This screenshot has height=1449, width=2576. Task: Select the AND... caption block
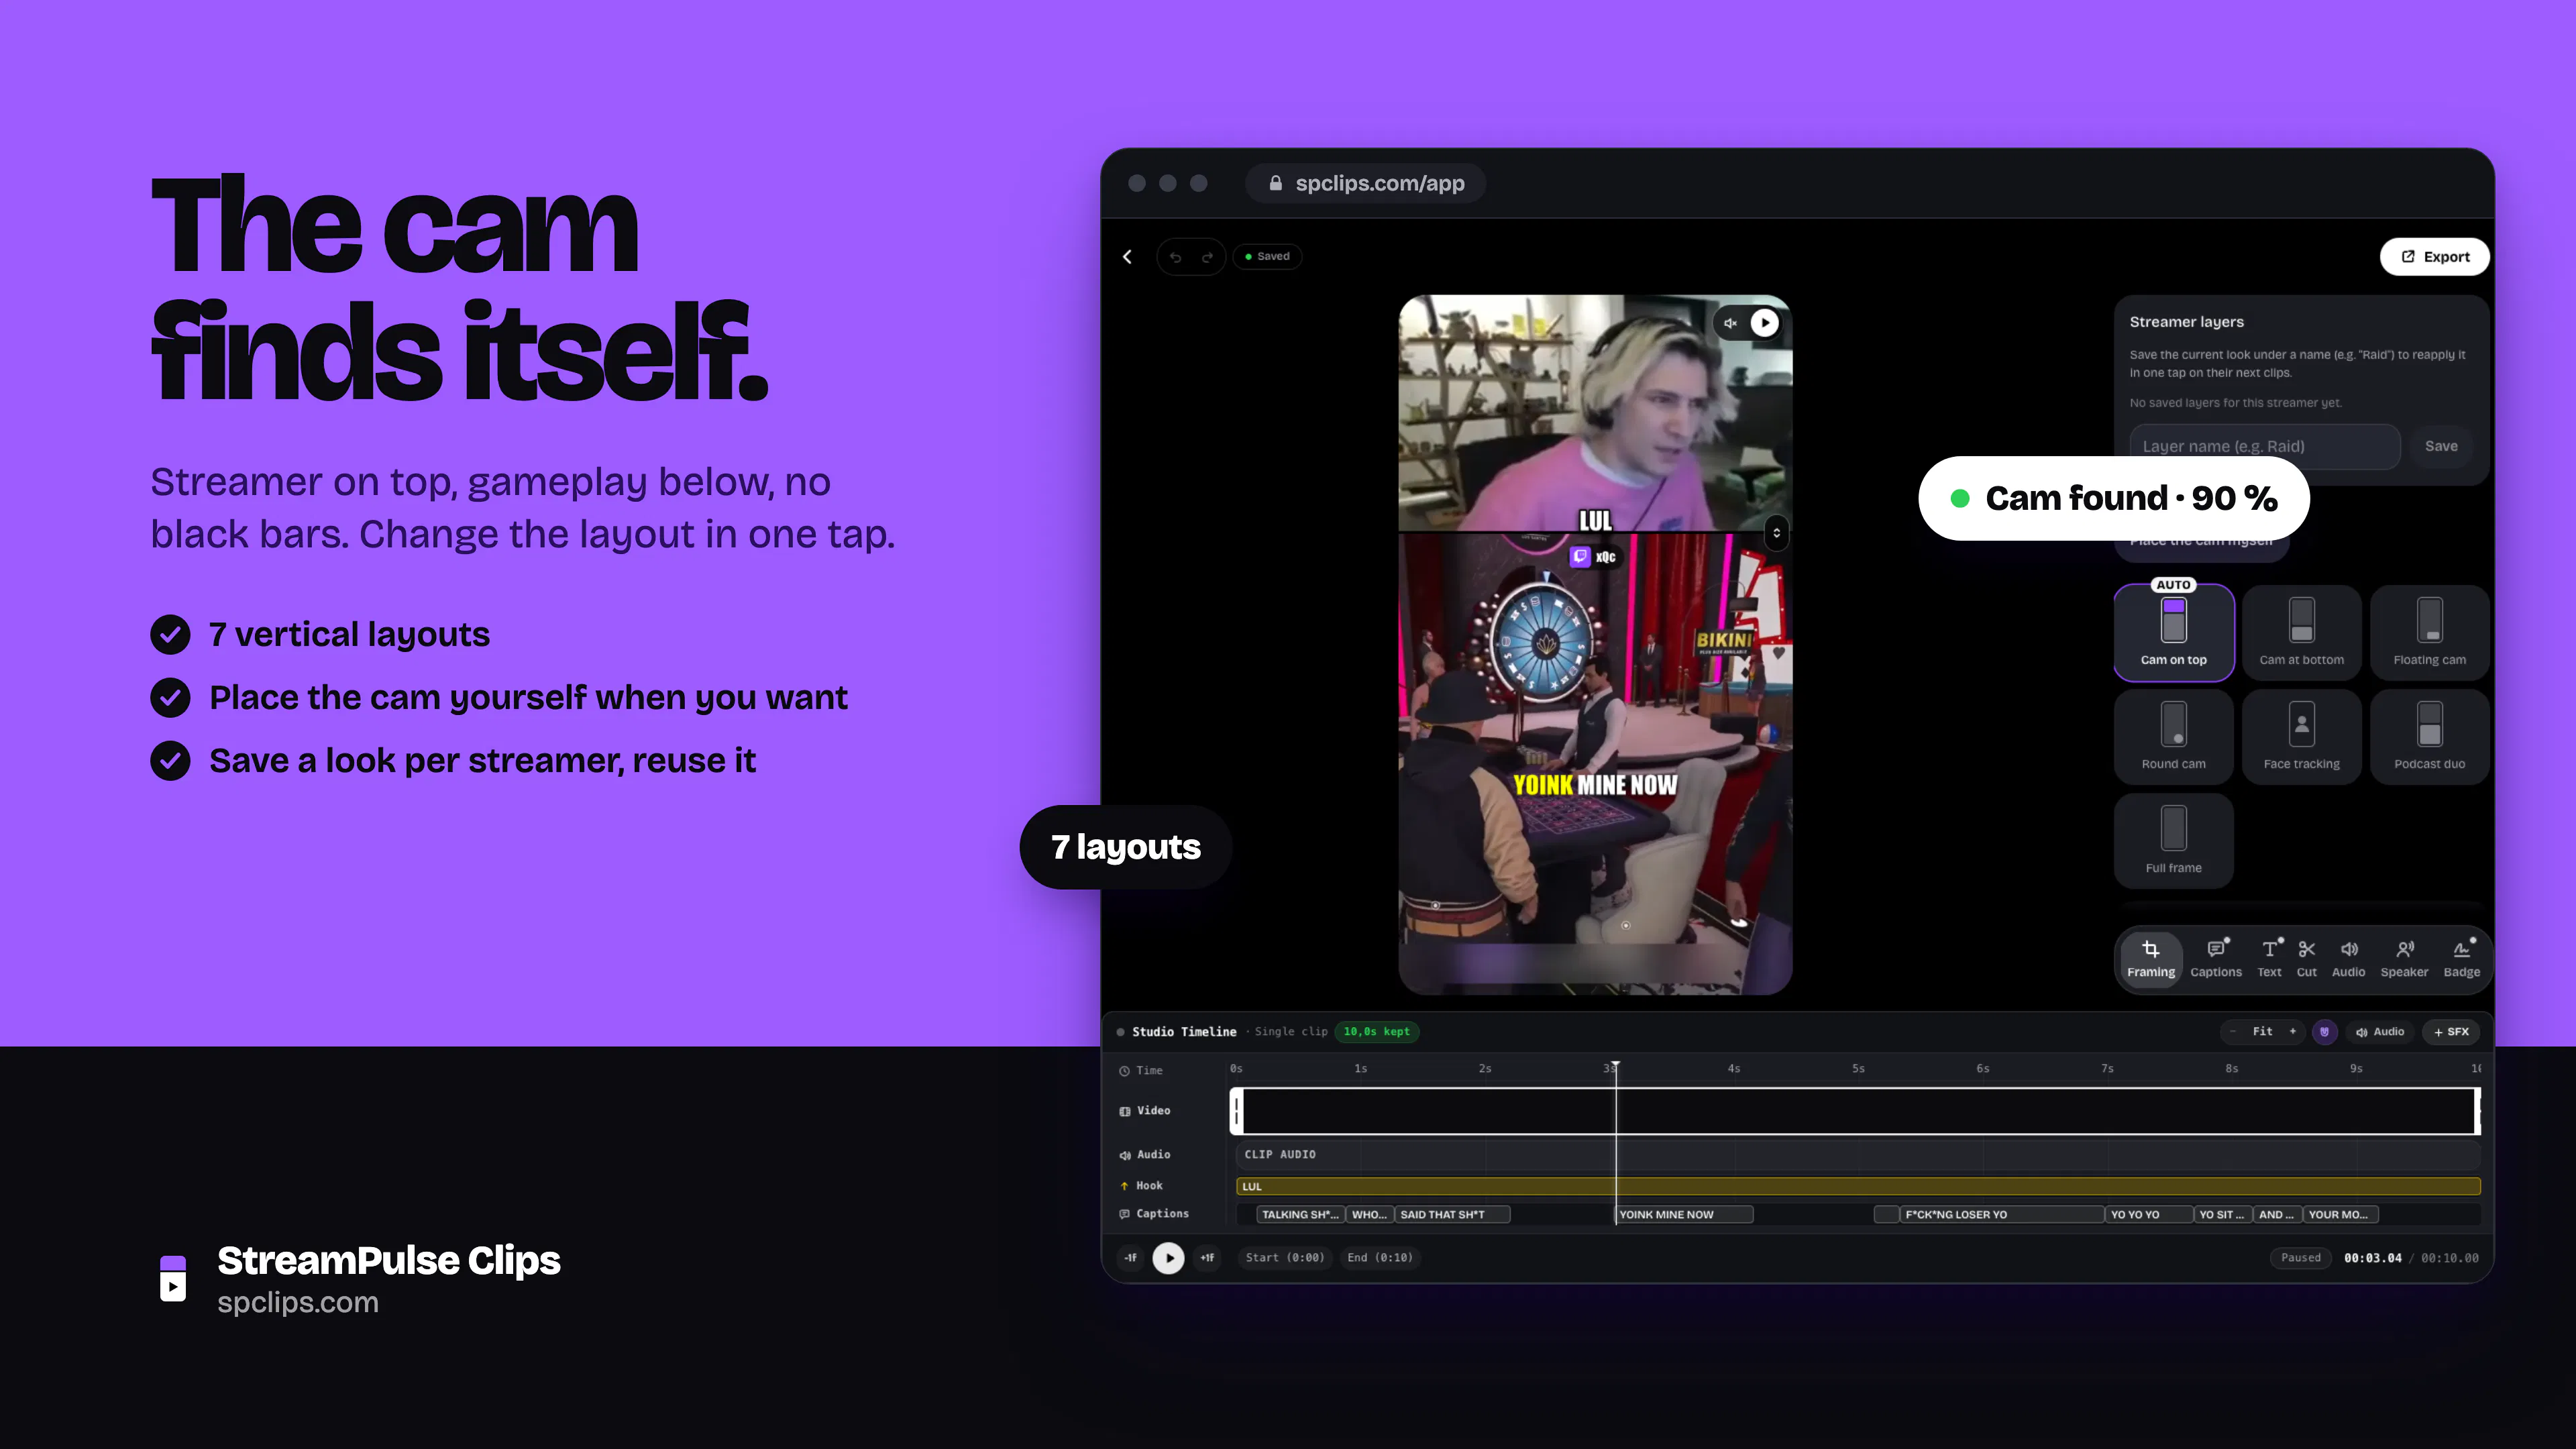[2277, 1215]
